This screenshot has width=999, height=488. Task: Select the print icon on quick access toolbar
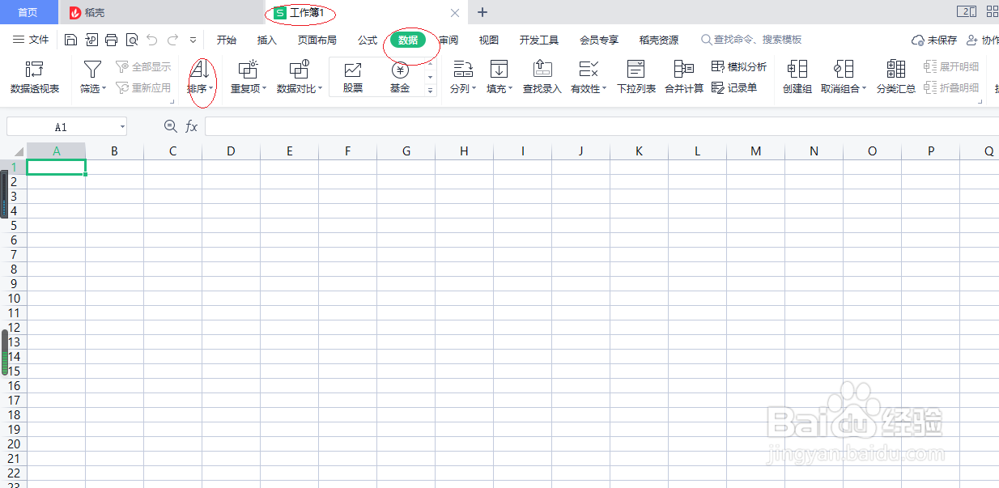click(112, 39)
